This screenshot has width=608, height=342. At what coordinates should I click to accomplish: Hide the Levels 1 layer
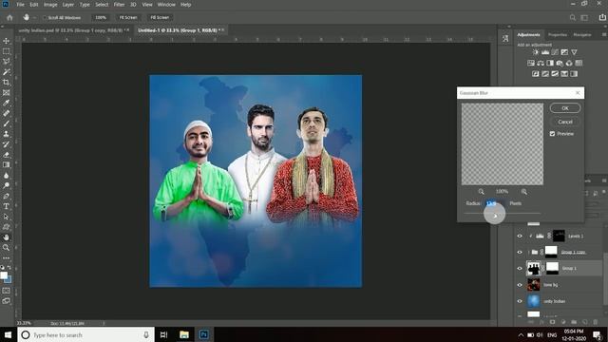pos(520,236)
